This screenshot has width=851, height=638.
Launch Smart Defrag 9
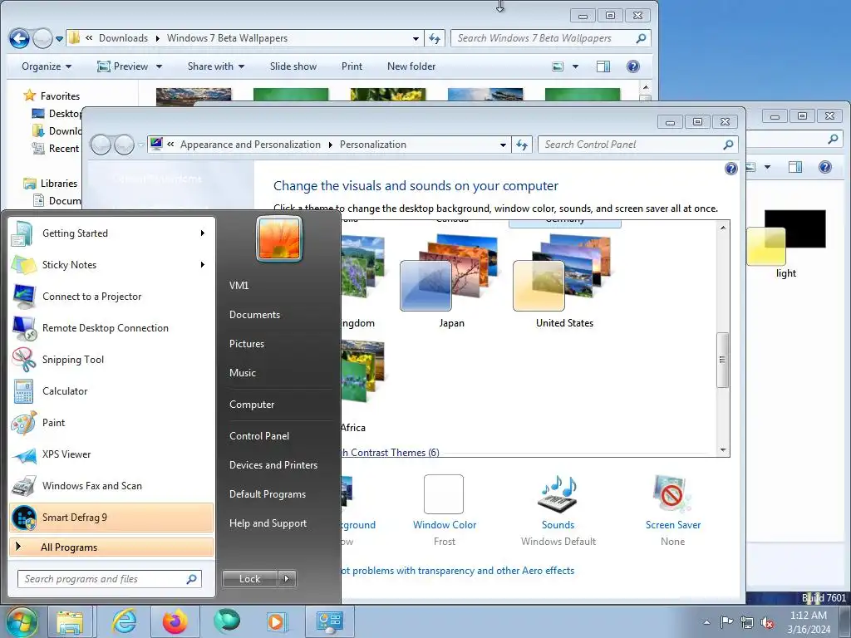pyautogui.click(x=111, y=517)
